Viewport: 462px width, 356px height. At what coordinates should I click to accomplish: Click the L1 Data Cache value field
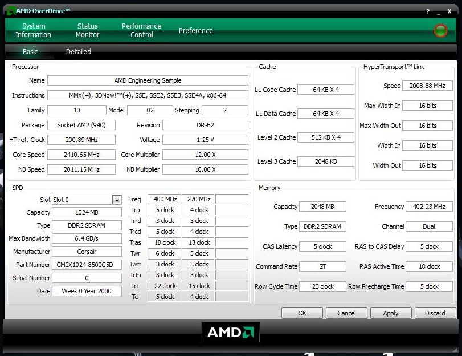click(326, 114)
